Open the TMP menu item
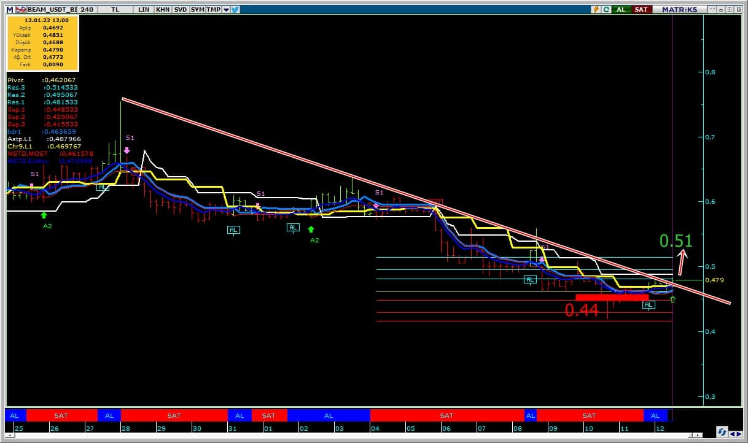Screen dimensions: 748x443 (x=213, y=9)
